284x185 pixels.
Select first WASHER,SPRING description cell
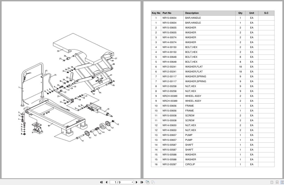click(x=210, y=76)
